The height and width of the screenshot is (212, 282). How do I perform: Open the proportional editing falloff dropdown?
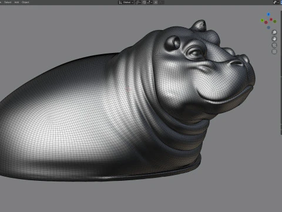click(x=161, y=2)
